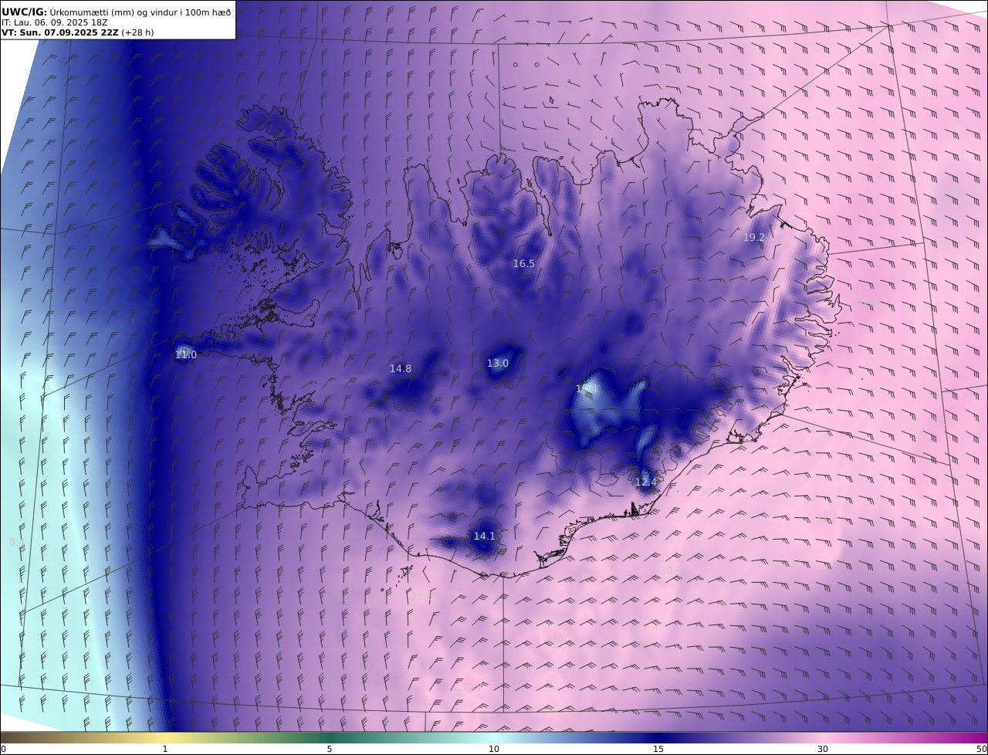Image resolution: width=988 pixels, height=755 pixels.
Task: Click the 5 tick on the color scale
Action: [330, 749]
